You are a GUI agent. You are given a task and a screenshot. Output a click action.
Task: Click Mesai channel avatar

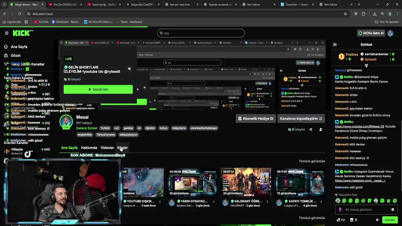[x=66, y=122]
